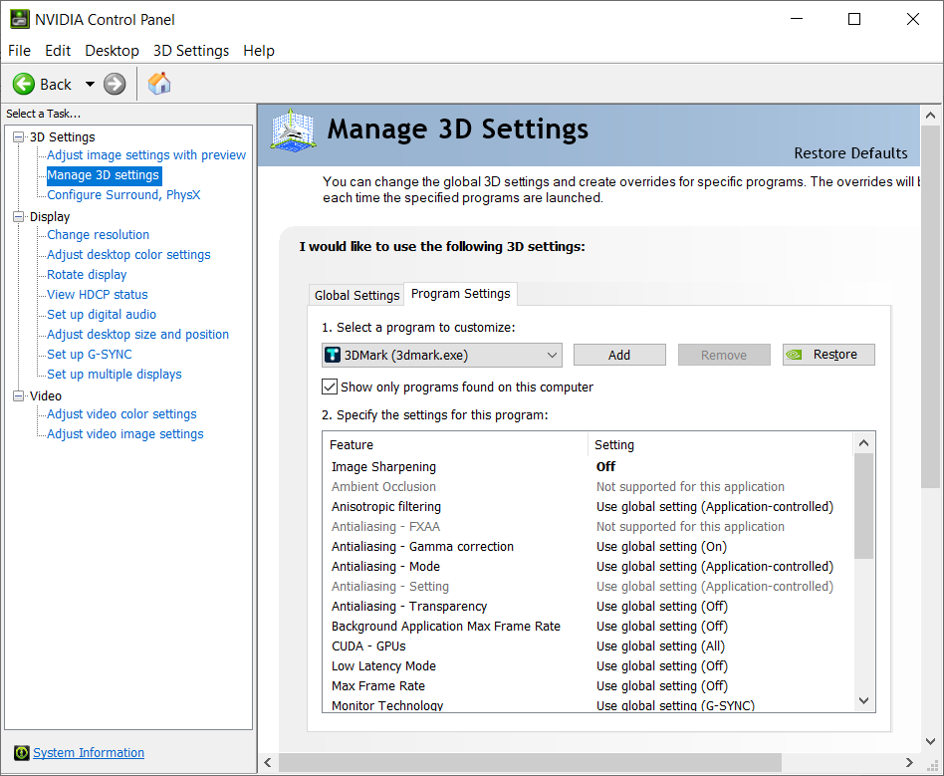This screenshot has width=944, height=776.
Task: Click the Manage 3D Settings header icon
Action: click(x=295, y=133)
